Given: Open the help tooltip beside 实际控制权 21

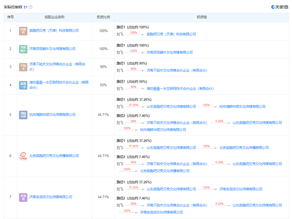Looking at the screenshot, I should point(30,8).
